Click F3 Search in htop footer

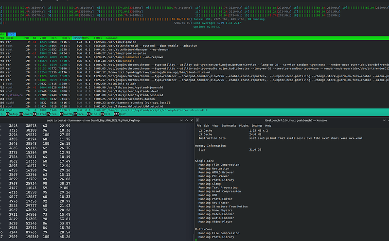pos(26,114)
